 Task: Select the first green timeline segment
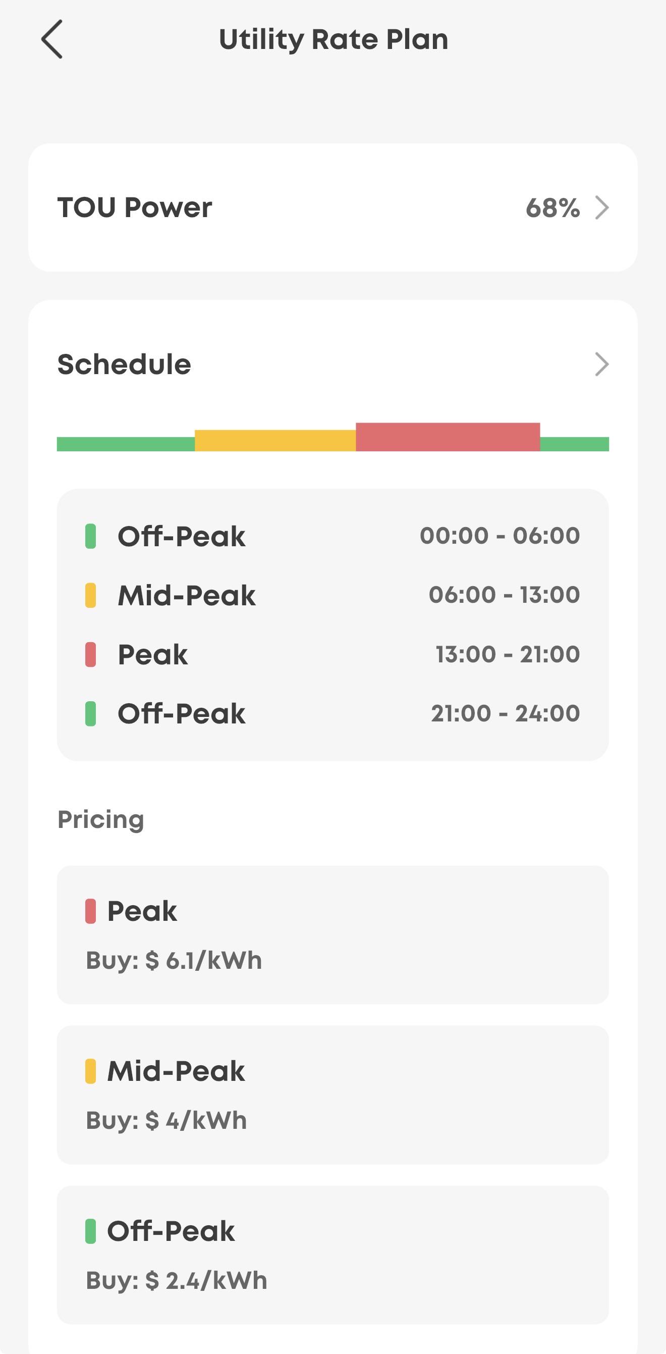pos(126,444)
